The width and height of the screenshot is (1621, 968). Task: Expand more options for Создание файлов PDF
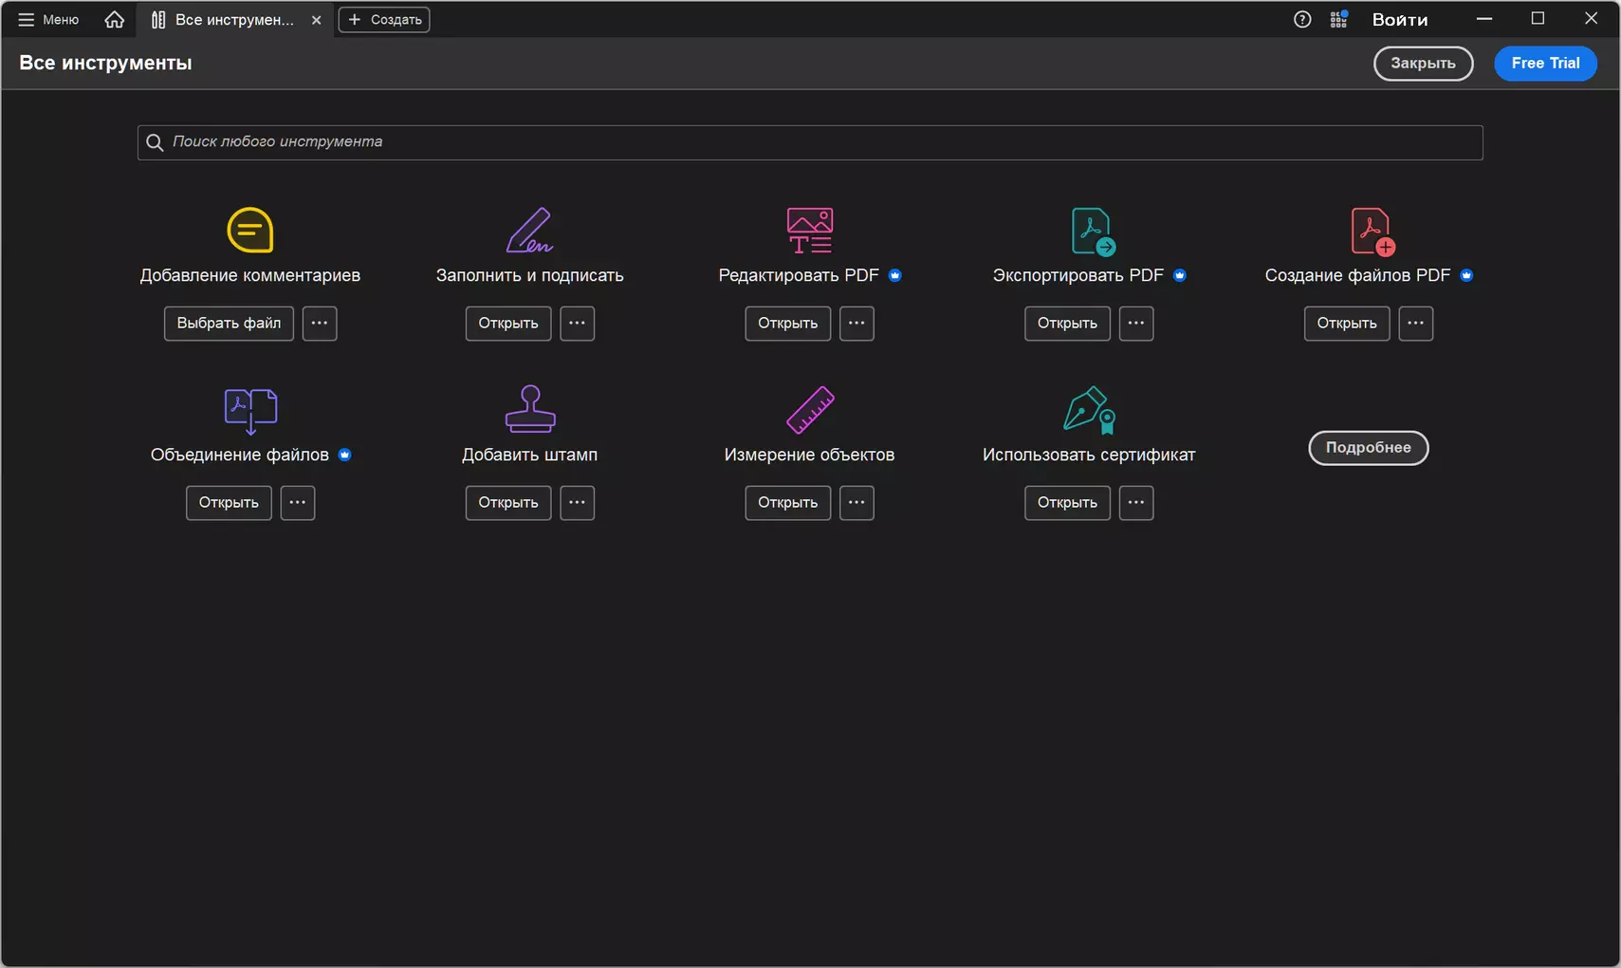pos(1416,323)
